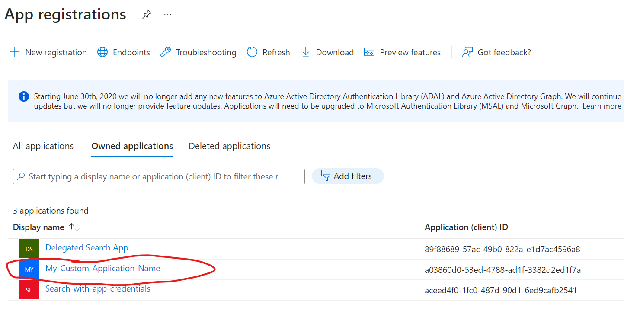624x314 pixels.
Task: Click the Delegated Search App avatar badge
Action: pos(29,249)
